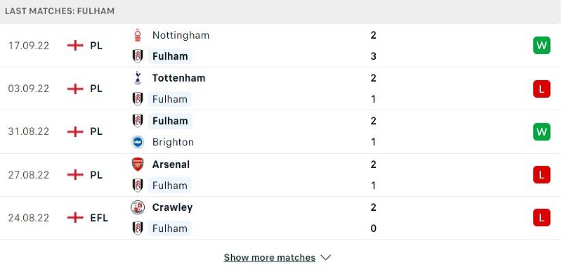The width and height of the screenshot is (562, 272).
Task: Click the Show more matches link
Action: 270,258
